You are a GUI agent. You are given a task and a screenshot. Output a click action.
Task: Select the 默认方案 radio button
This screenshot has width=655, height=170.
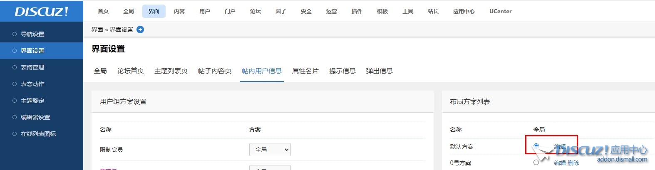(536, 146)
